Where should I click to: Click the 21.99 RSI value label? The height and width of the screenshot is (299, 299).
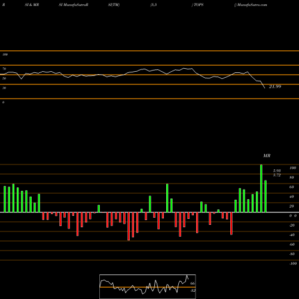[x=275, y=87]
